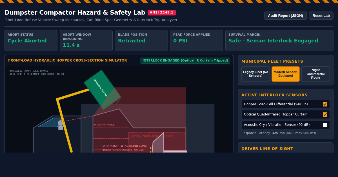Enable Acoustic Cry / Vibration Sensor

[x=325, y=125]
